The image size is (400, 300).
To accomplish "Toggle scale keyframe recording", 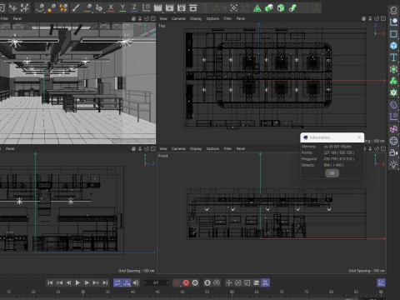I will coord(247,282).
